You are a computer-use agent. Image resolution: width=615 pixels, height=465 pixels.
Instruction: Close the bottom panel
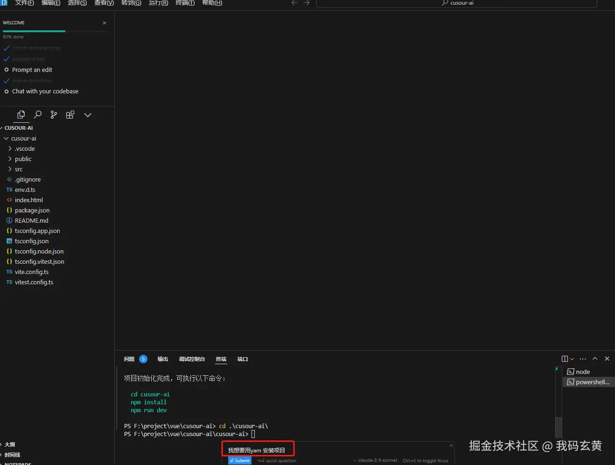[607, 359]
